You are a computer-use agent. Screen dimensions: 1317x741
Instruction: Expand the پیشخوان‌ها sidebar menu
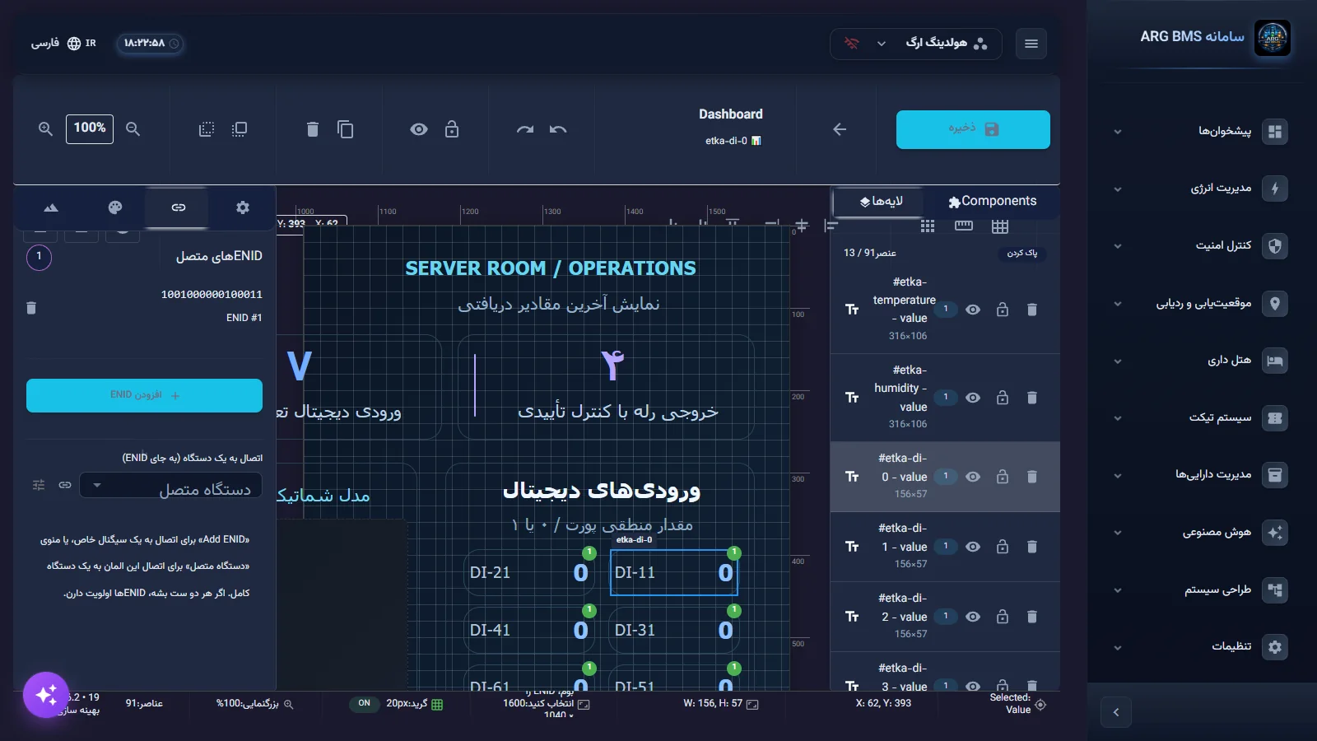click(x=1198, y=132)
